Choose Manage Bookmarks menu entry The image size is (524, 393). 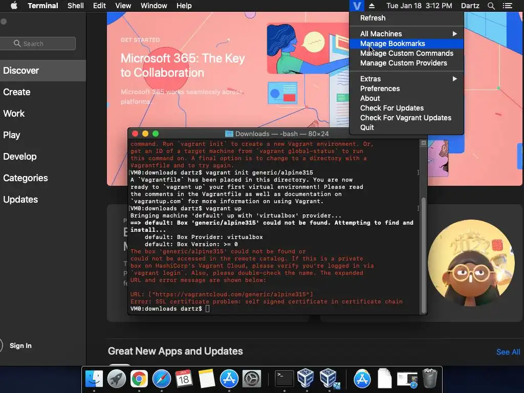click(x=406, y=43)
